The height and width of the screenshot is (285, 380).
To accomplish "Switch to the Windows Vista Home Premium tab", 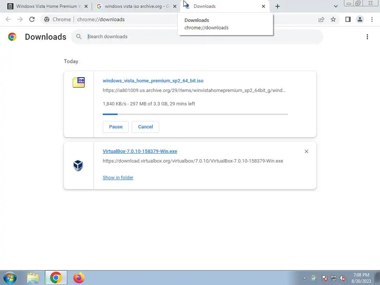I will [x=48, y=6].
